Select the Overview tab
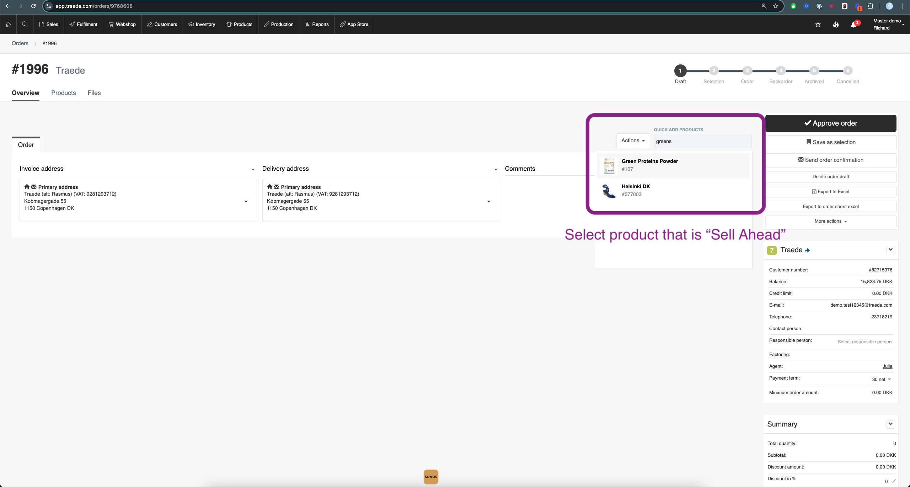This screenshot has height=487, width=910. coord(26,93)
